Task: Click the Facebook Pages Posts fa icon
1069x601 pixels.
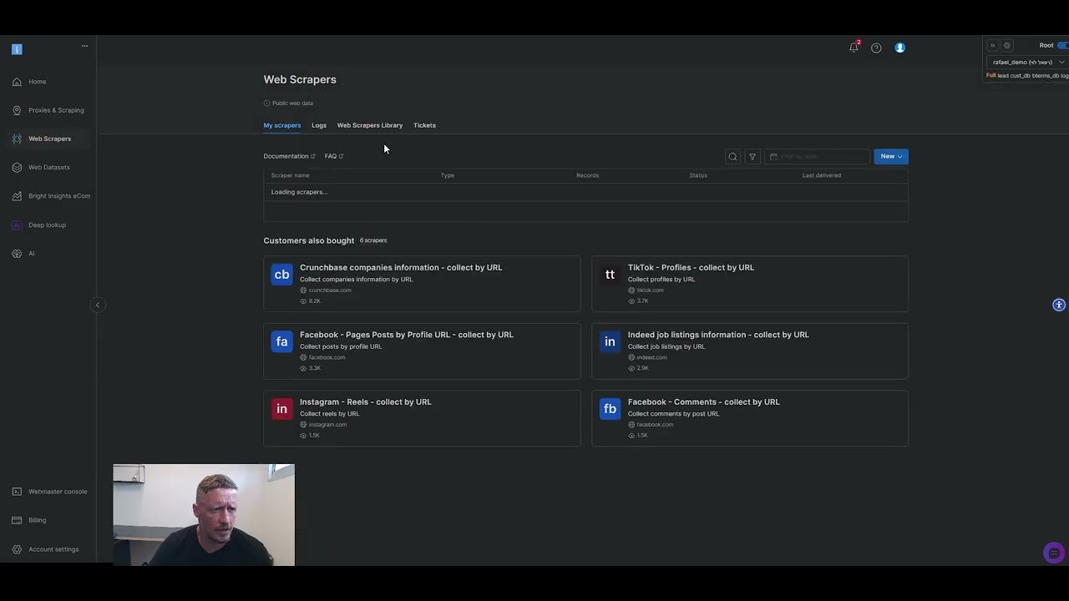Action: 281,341
